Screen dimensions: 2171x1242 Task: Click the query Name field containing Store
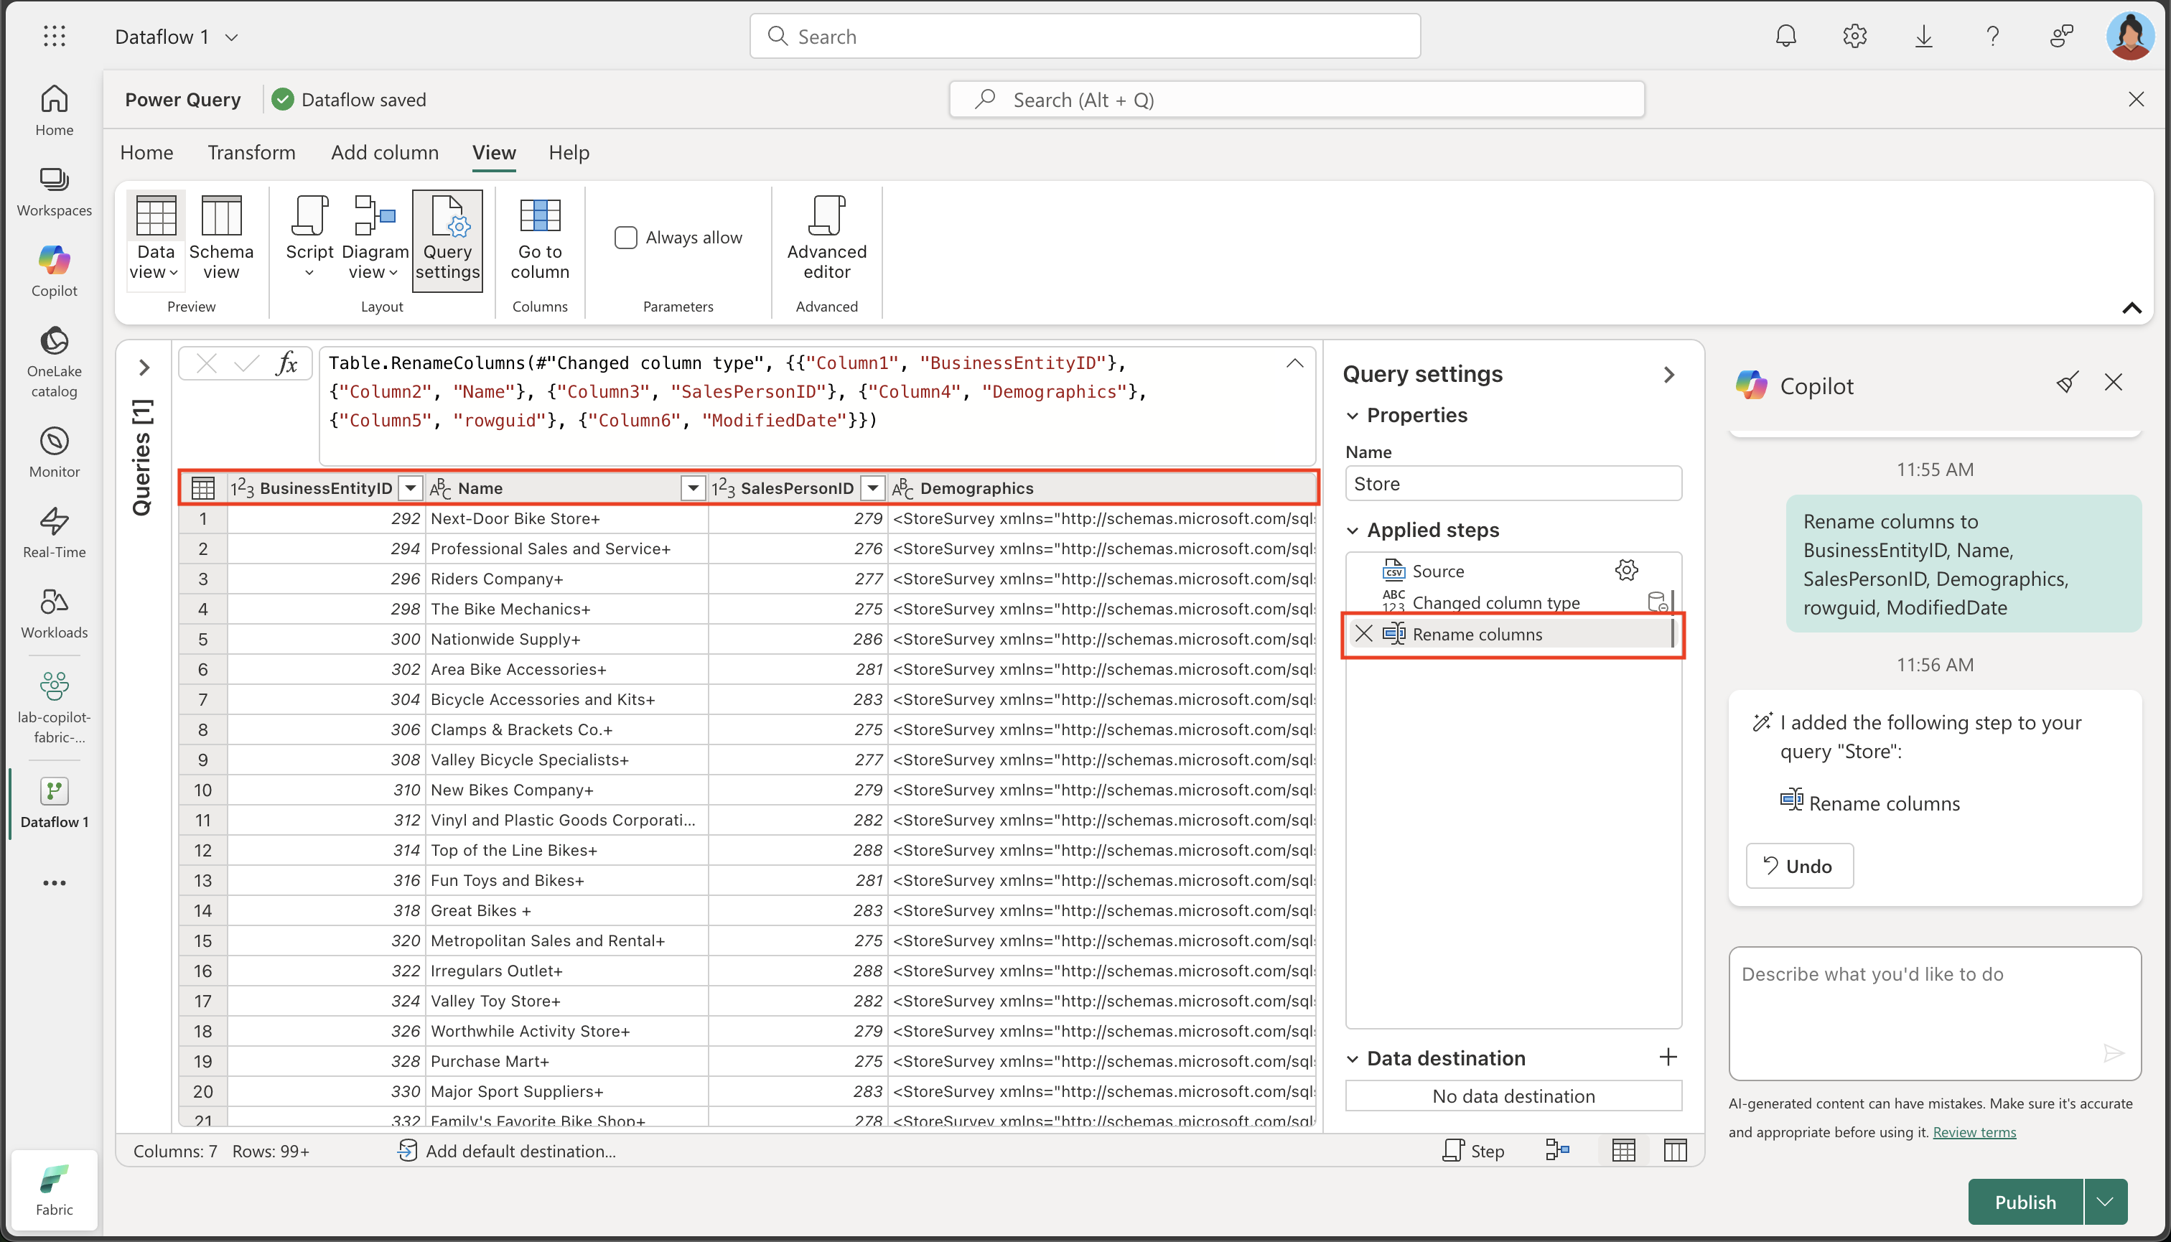(1513, 484)
